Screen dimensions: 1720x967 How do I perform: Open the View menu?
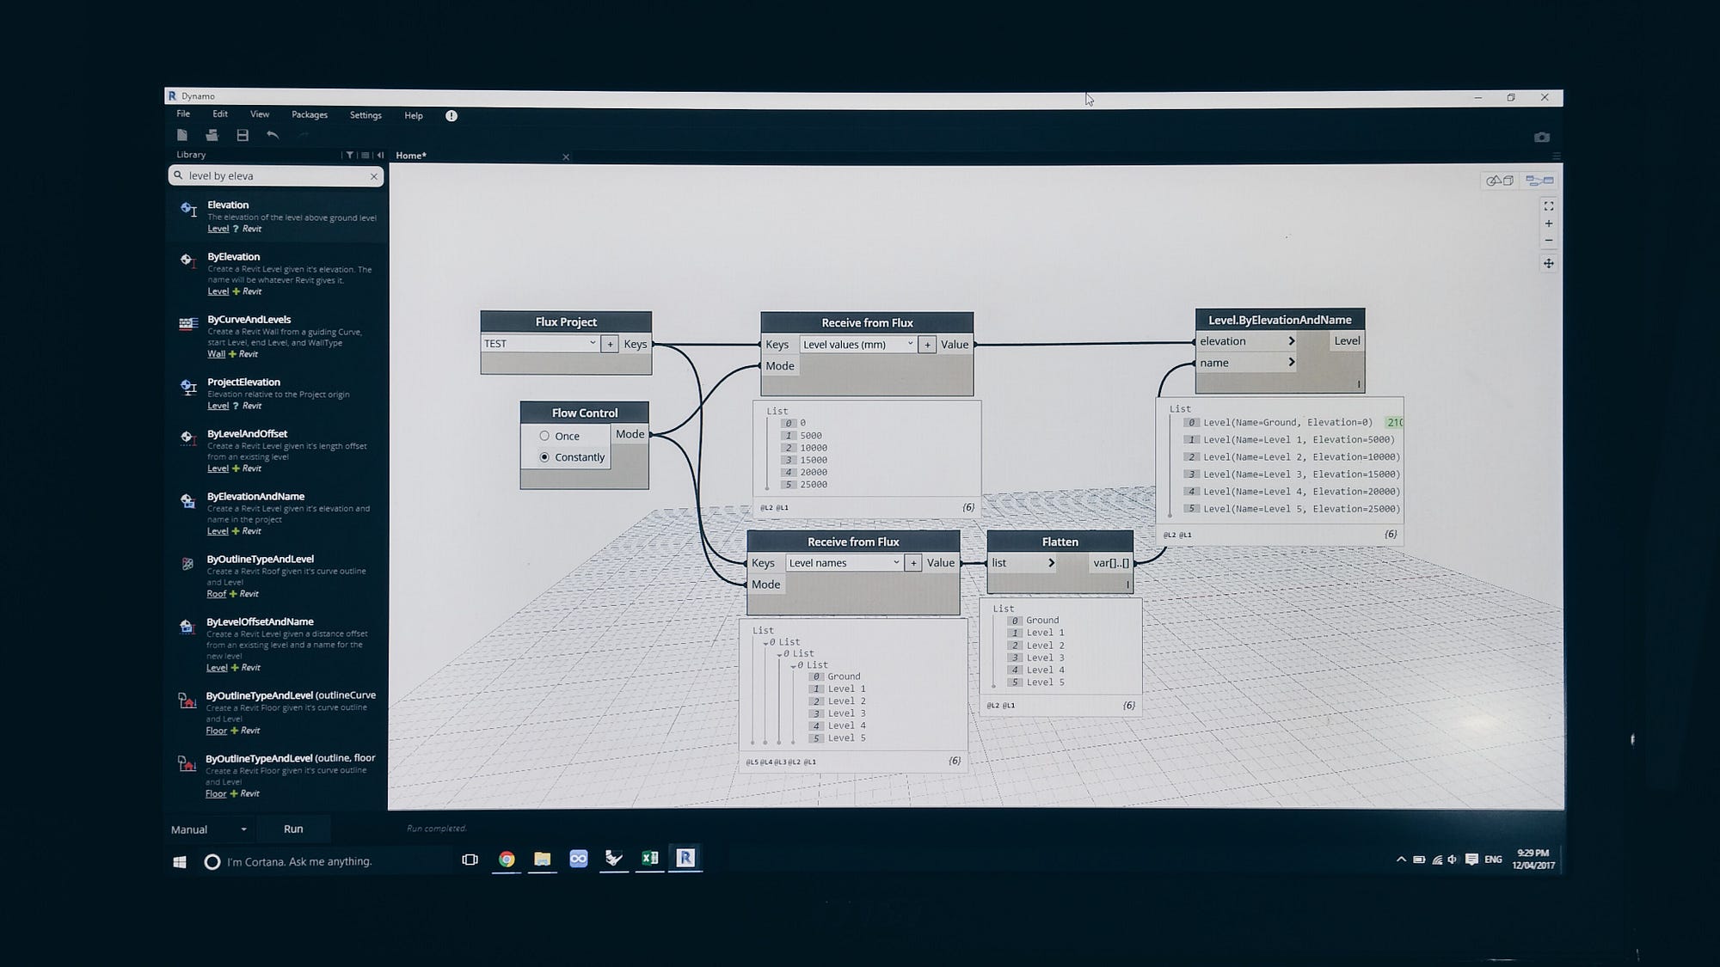[260, 114]
